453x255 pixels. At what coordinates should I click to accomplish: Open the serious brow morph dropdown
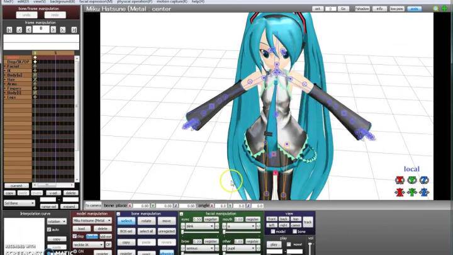(199, 248)
